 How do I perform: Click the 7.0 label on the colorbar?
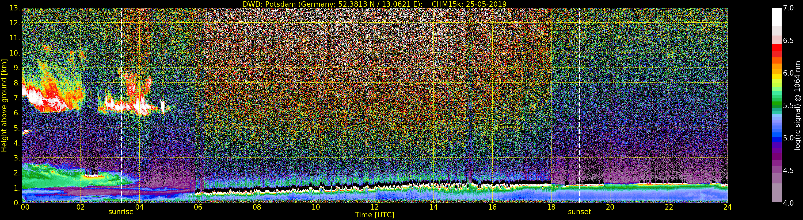[x=788, y=8]
